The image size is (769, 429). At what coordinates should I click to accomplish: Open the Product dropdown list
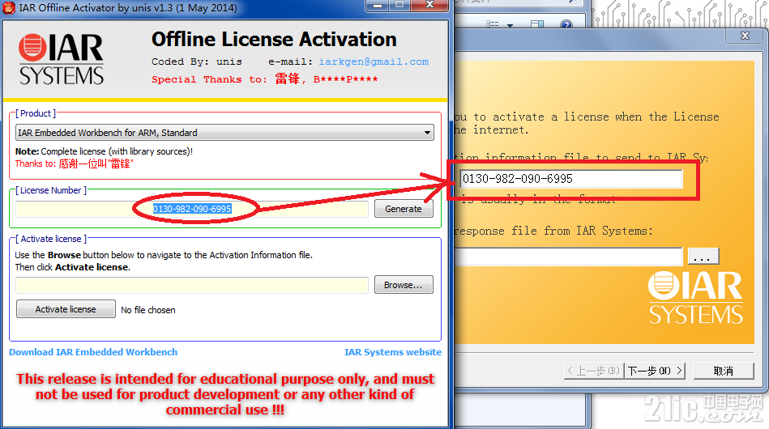(x=224, y=133)
